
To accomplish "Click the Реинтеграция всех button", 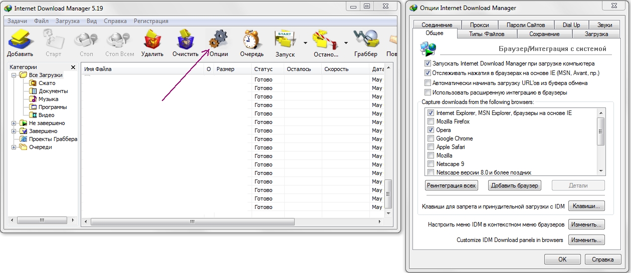I will coord(452,185).
